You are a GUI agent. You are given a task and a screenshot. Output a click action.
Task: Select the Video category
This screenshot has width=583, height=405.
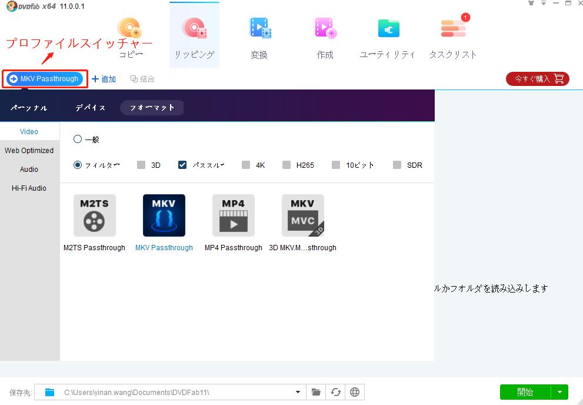click(x=29, y=132)
